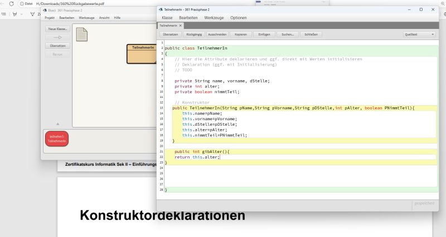Open the Werkzeuge menu in editor
This screenshot has height=237, width=446.
tap(214, 18)
